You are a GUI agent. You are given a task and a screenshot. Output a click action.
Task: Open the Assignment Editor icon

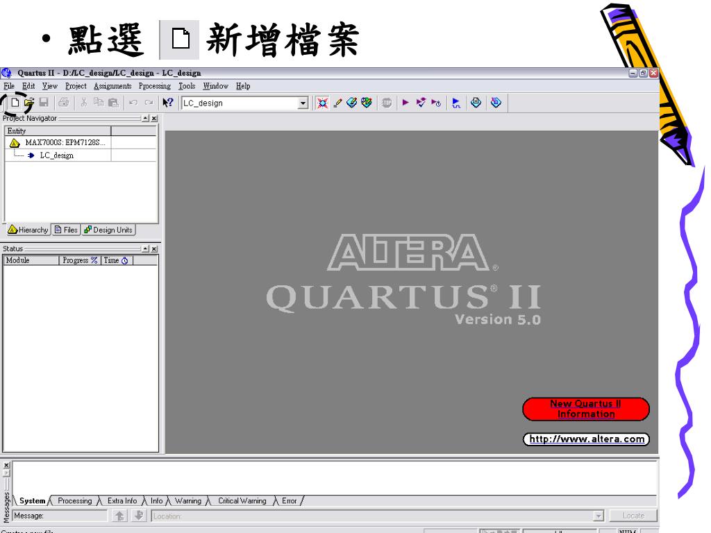[x=322, y=103]
